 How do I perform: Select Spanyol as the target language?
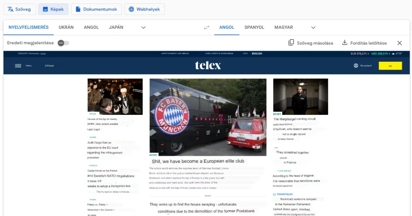coord(254,27)
